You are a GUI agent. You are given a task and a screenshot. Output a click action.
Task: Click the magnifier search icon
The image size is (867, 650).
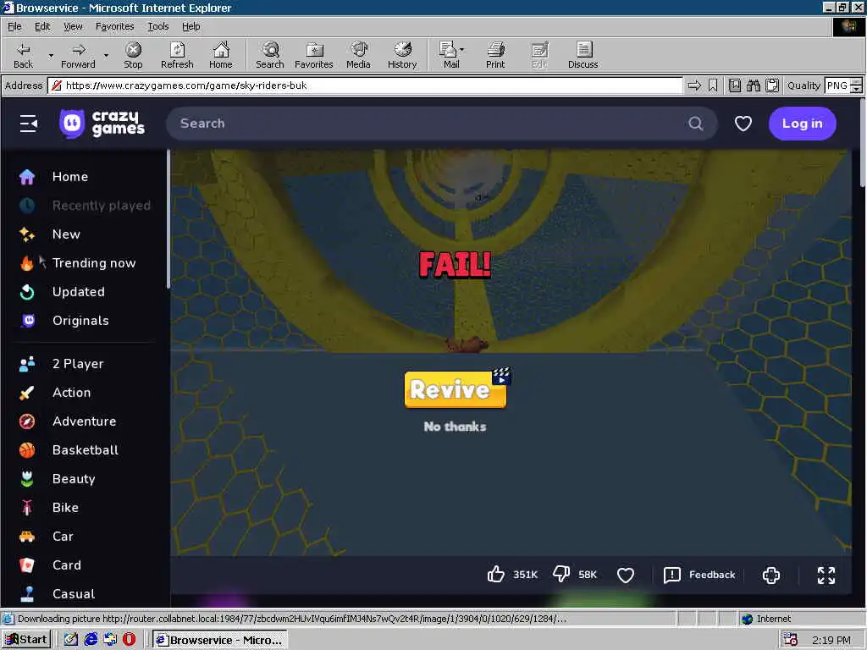click(696, 124)
